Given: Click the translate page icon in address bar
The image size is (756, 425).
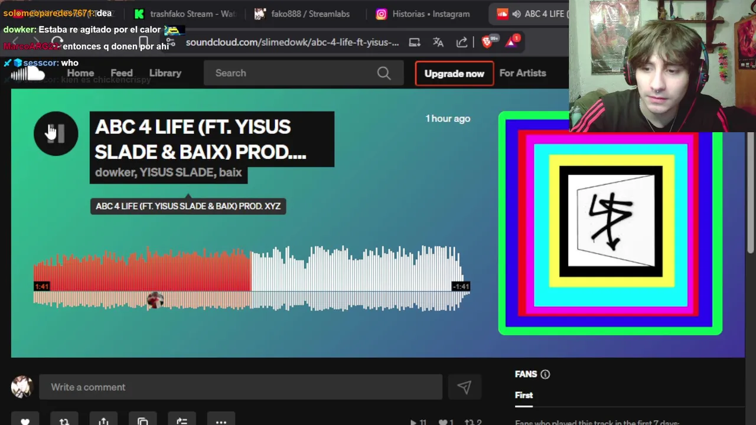Looking at the screenshot, I should (x=438, y=42).
